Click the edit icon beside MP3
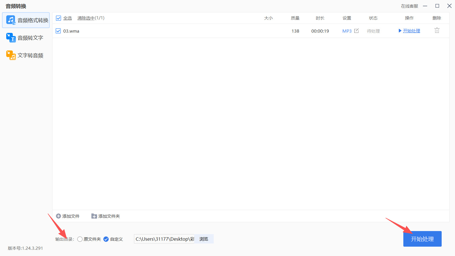This screenshot has width=455, height=256. [357, 31]
